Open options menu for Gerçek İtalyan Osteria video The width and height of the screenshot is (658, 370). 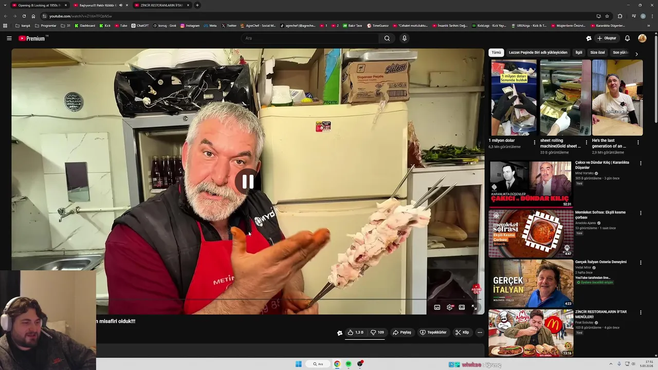[x=641, y=263]
